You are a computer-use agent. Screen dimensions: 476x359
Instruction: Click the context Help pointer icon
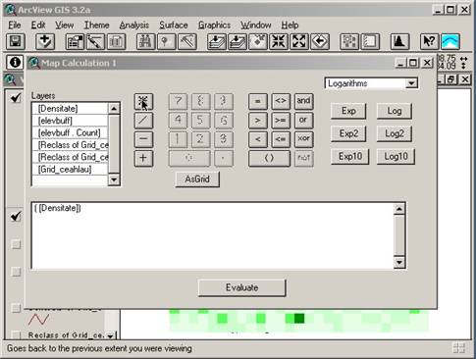tap(429, 42)
